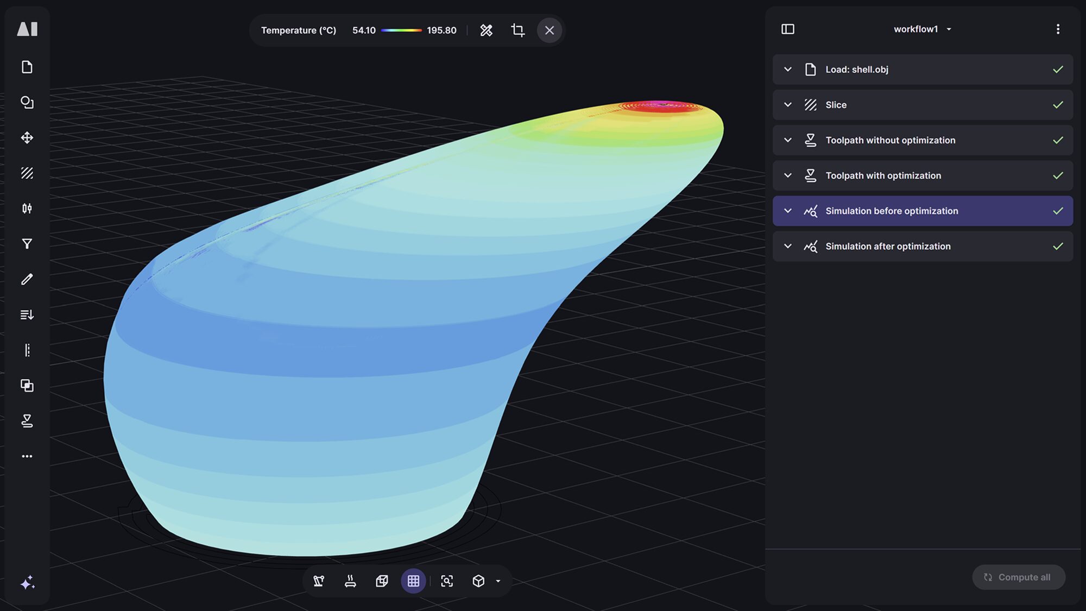Click the file icon in left sidebar
The width and height of the screenshot is (1086, 611).
[27, 67]
